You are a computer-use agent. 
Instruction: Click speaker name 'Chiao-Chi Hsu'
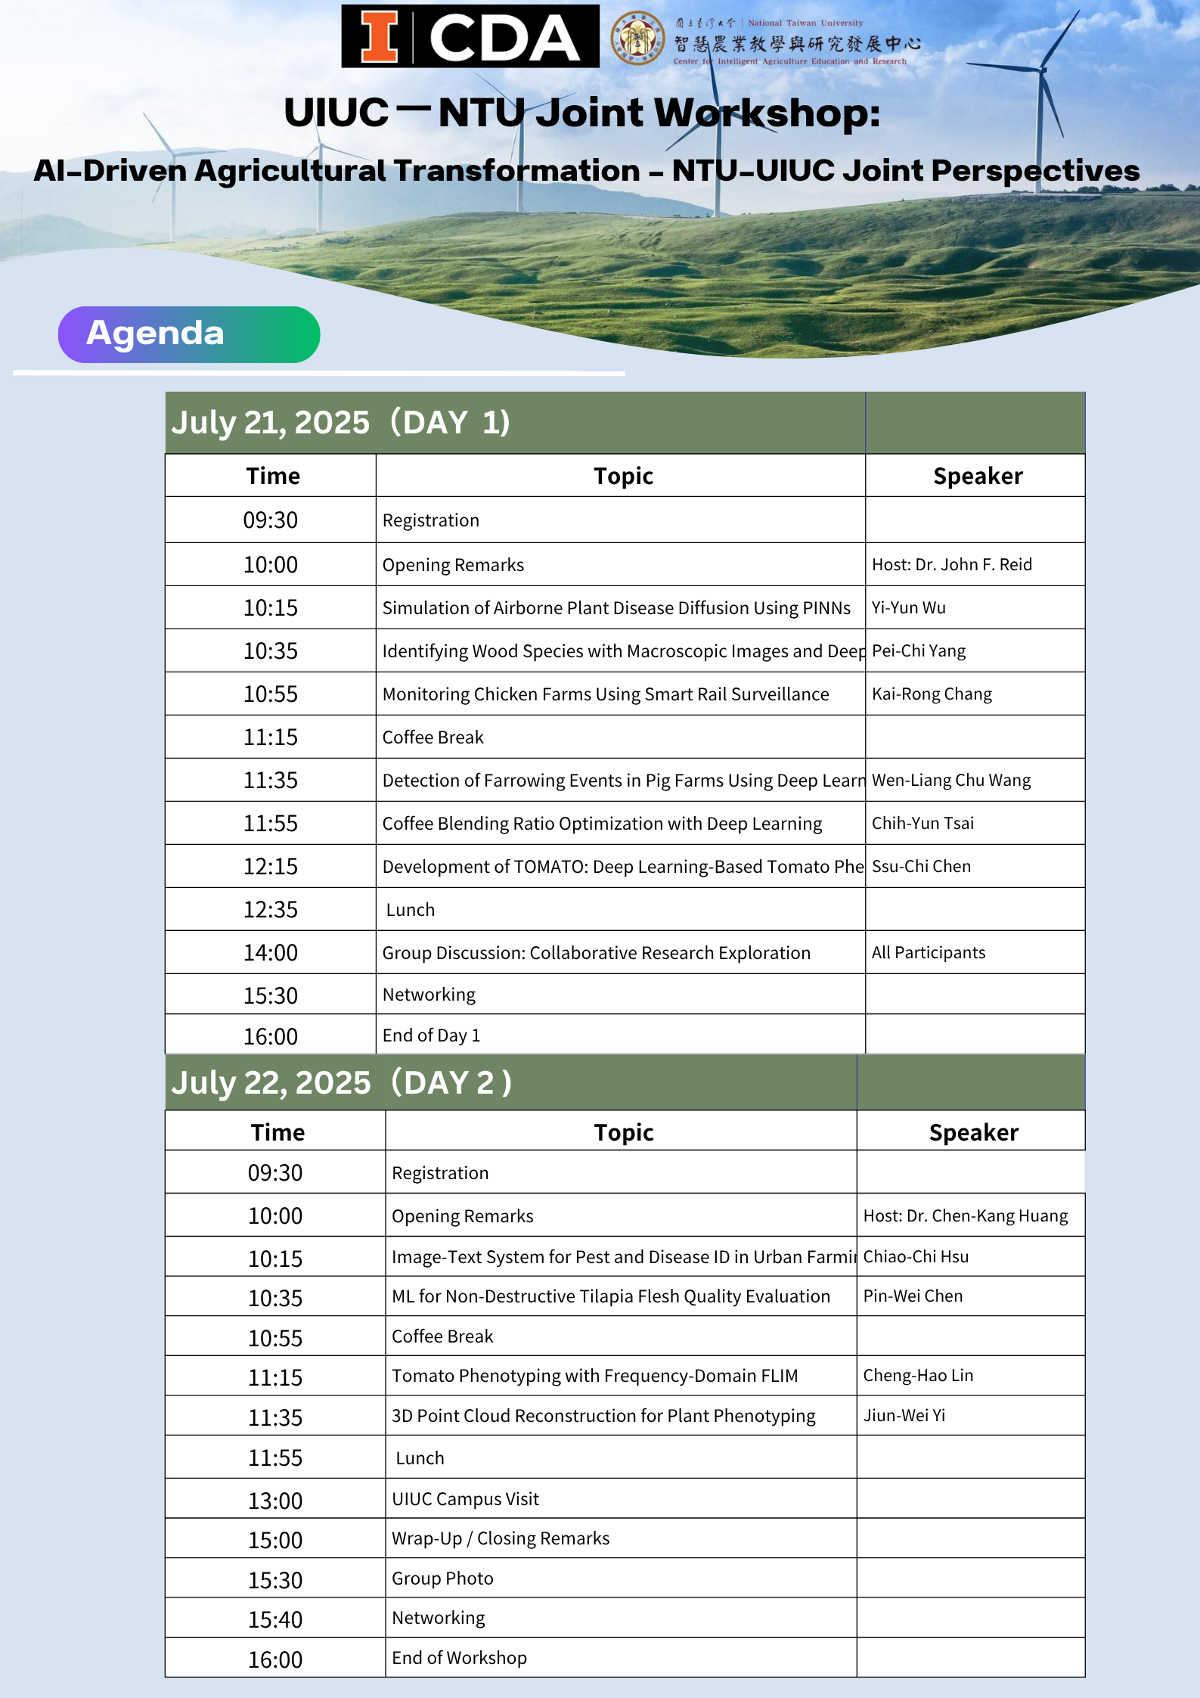coord(916,1256)
